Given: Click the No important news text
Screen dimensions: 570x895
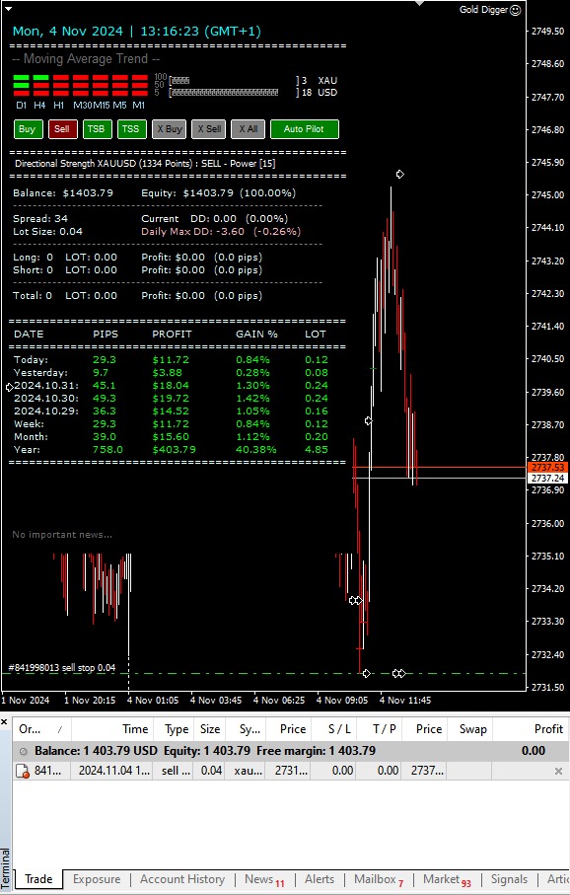Looking at the screenshot, I should pos(62,535).
